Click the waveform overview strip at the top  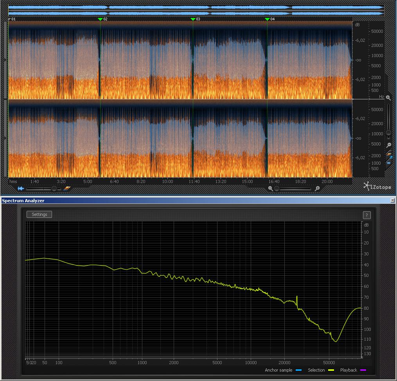(x=196, y=11)
